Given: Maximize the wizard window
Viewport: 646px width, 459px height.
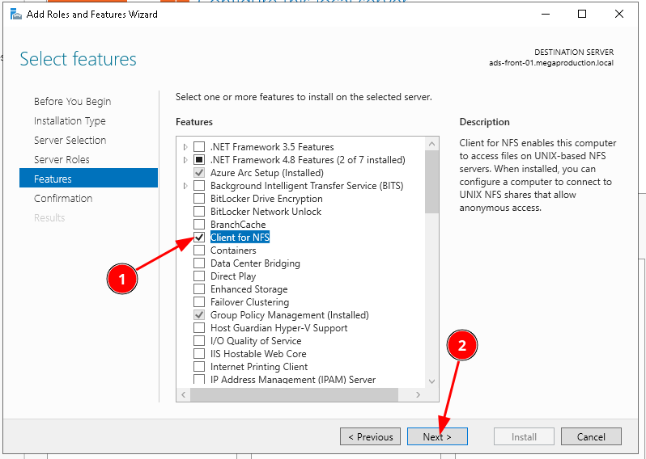Looking at the screenshot, I should [x=582, y=14].
